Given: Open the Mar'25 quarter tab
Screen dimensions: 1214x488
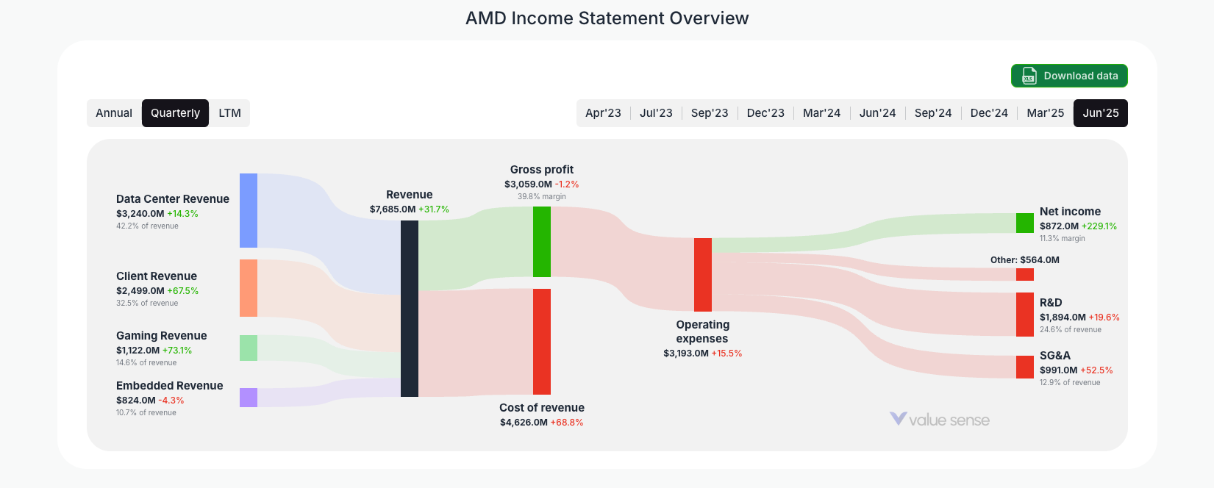Looking at the screenshot, I should point(1044,112).
